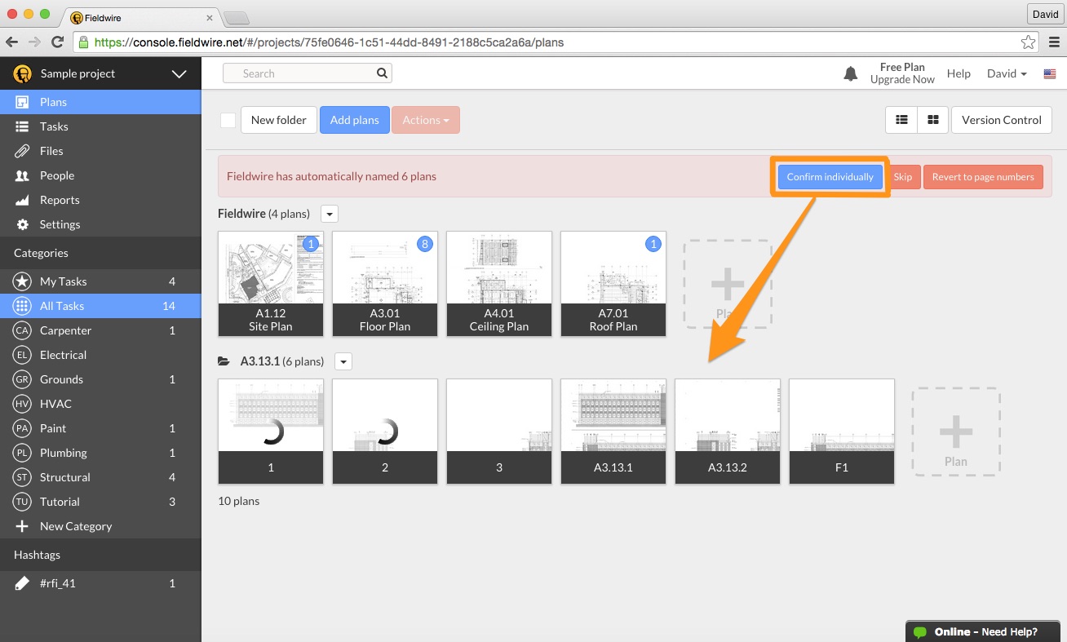Click the Fieldwire project logo
The height and width of the screenshot is (642, 1067).
(22, 73)
